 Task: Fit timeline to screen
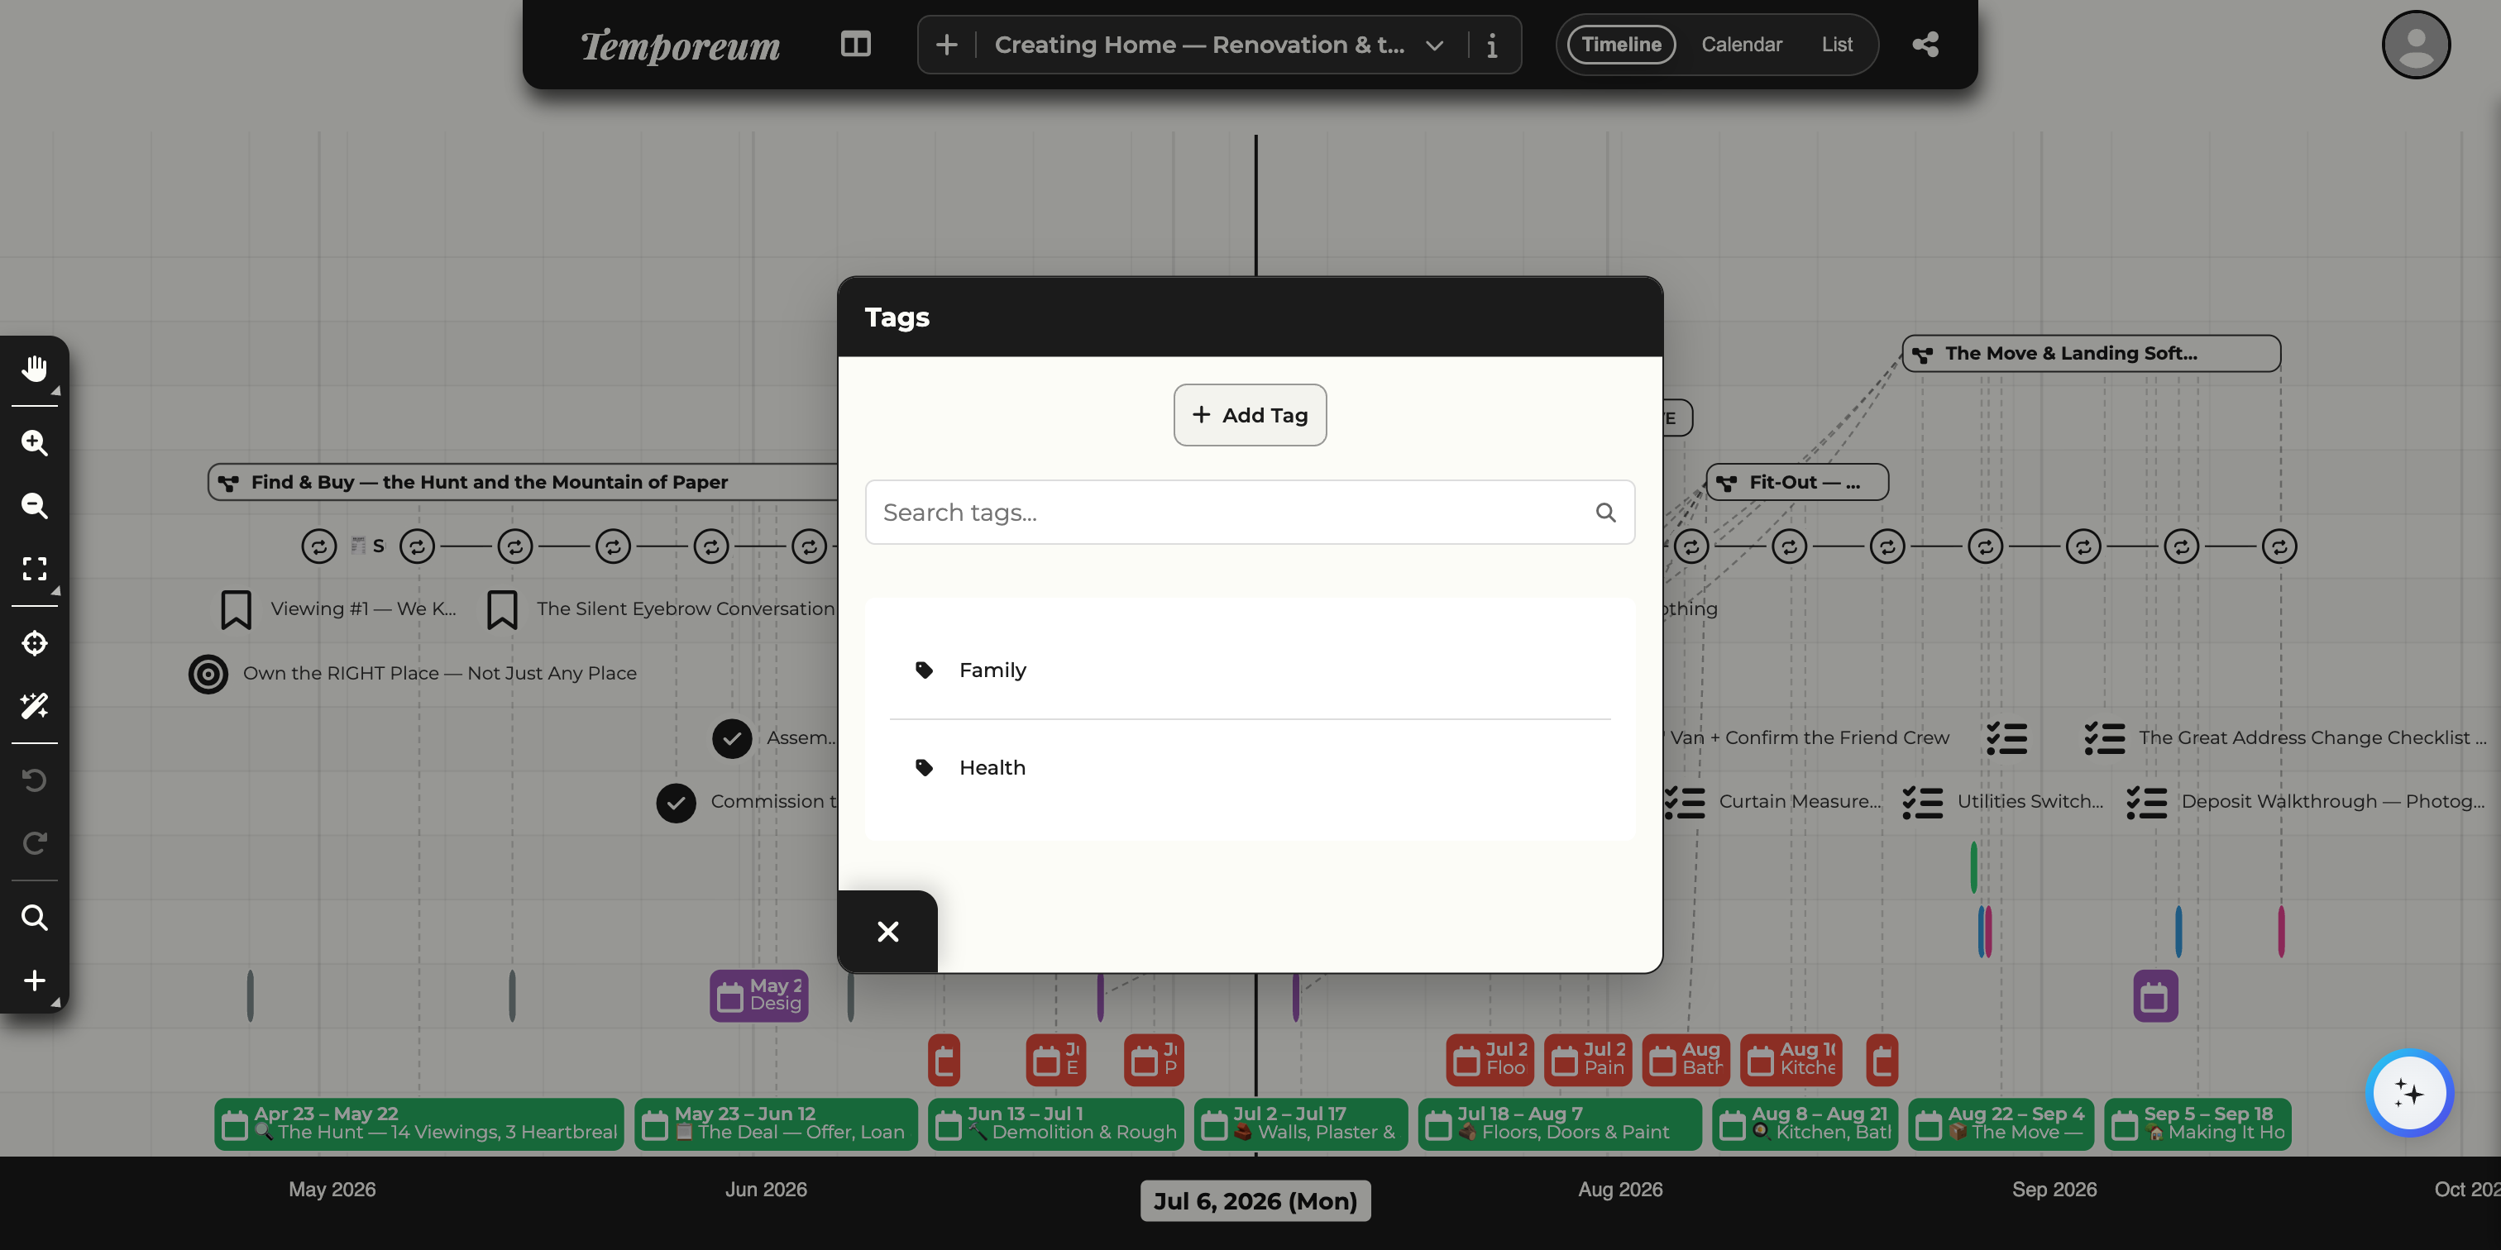35,569
